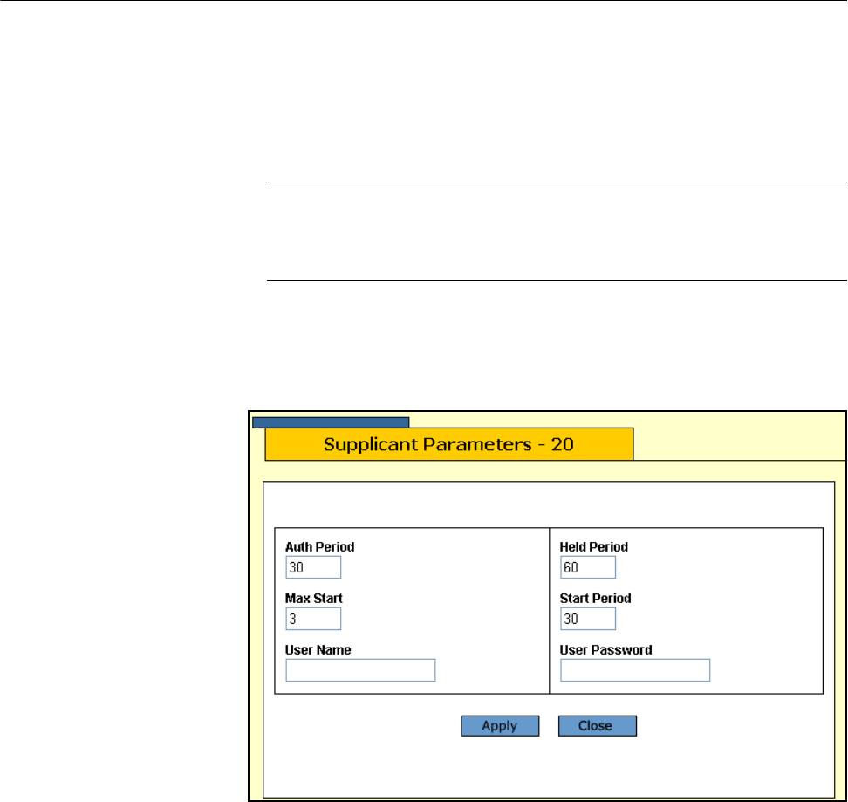
Task: Click the Supplicant Parameters - 20 title
Action: tap(448, 444)
